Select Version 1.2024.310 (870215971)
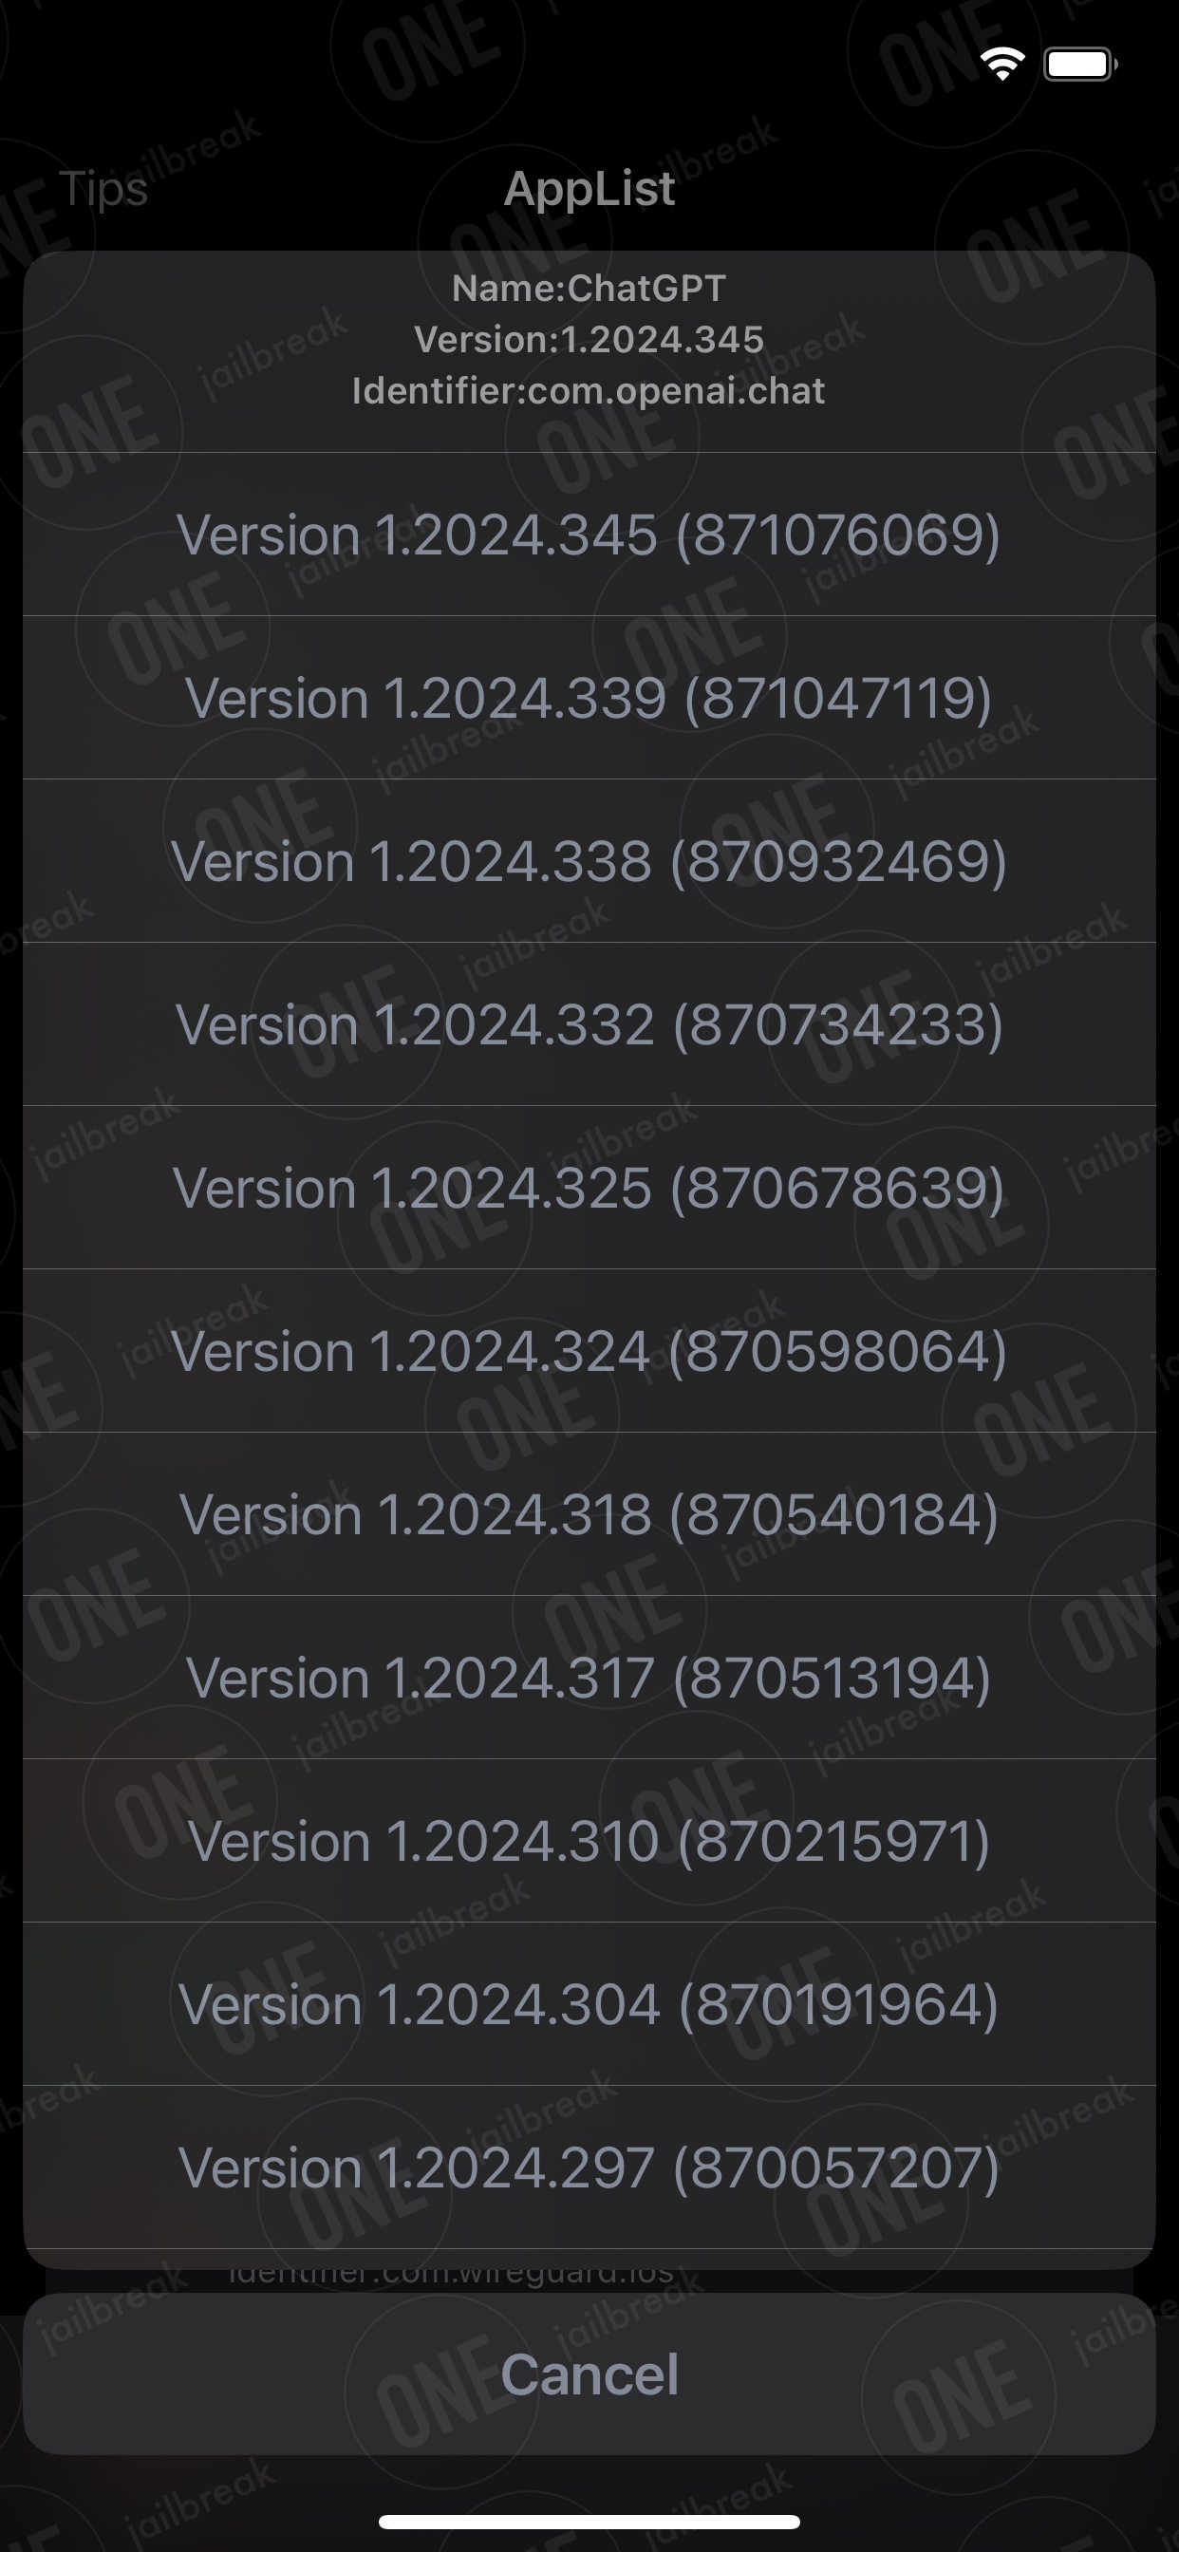The height and width of the screenshot is (2552, 1179). pyautogui.click(x=589, y=1842)
